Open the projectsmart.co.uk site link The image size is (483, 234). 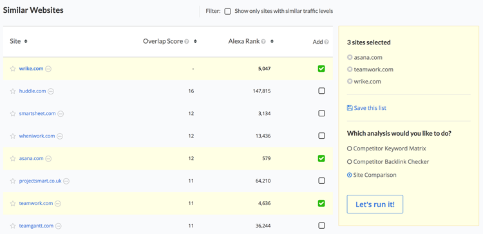tap(40, 181)
